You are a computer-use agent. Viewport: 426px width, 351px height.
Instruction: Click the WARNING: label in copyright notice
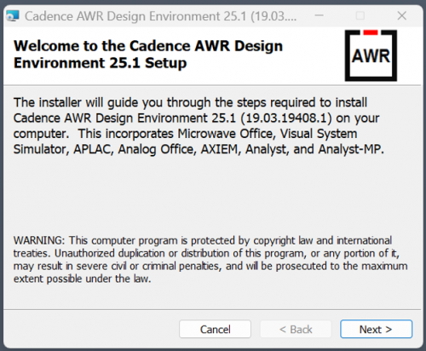tap(39, 240)
